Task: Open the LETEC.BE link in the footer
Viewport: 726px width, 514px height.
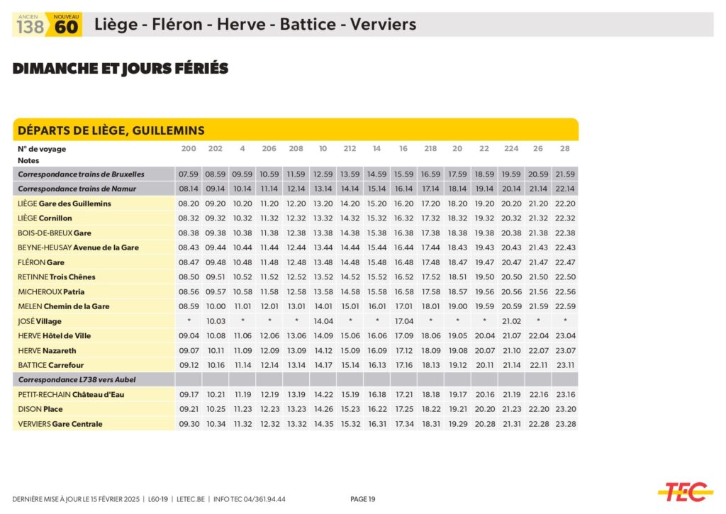Action: pos(190,499)
